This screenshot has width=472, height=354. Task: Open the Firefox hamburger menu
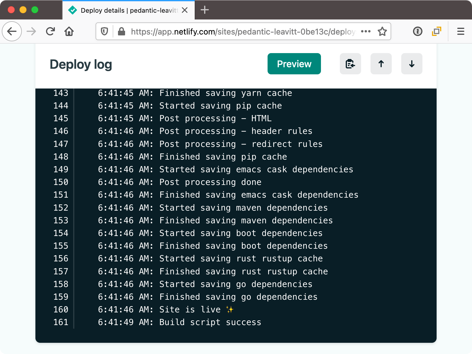pyautogui.click(x=461, y=31)
